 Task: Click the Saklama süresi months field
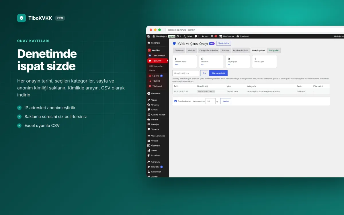210,101
